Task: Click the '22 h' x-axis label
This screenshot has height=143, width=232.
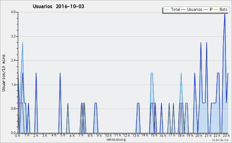Action: tap(217, 135)
